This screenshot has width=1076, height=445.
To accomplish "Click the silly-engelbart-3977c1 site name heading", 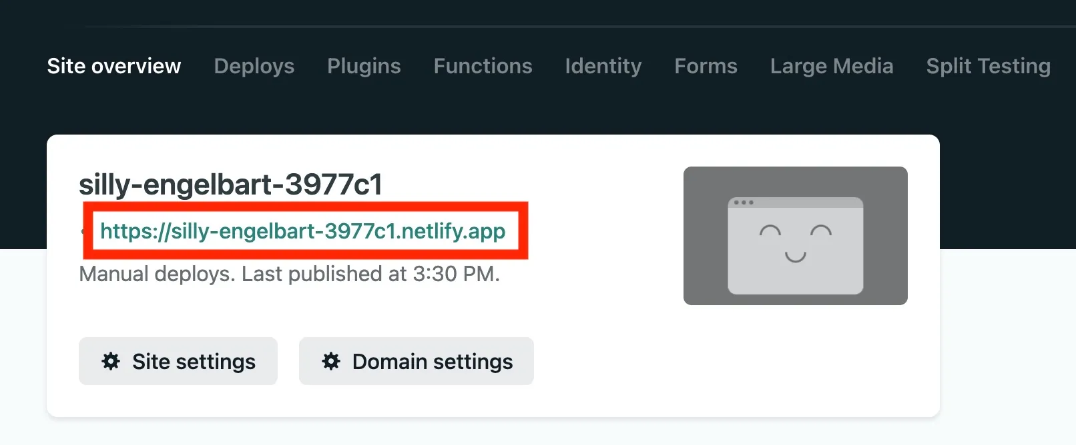I will pyautogui.click(x=231, y=185).
